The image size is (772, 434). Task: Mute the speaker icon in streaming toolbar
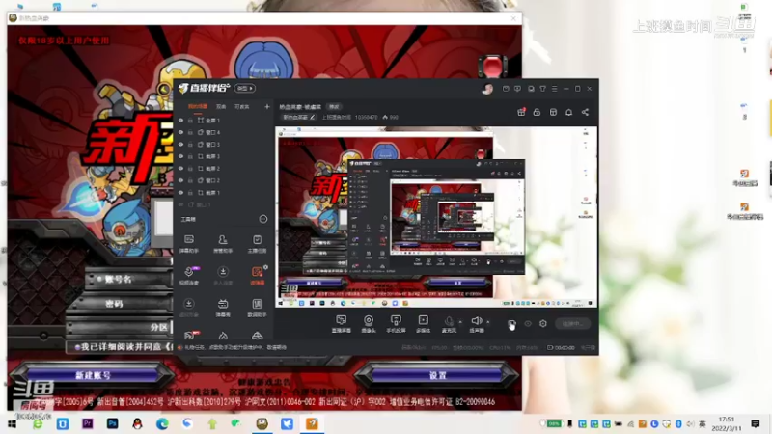click(x=476, y=321)
